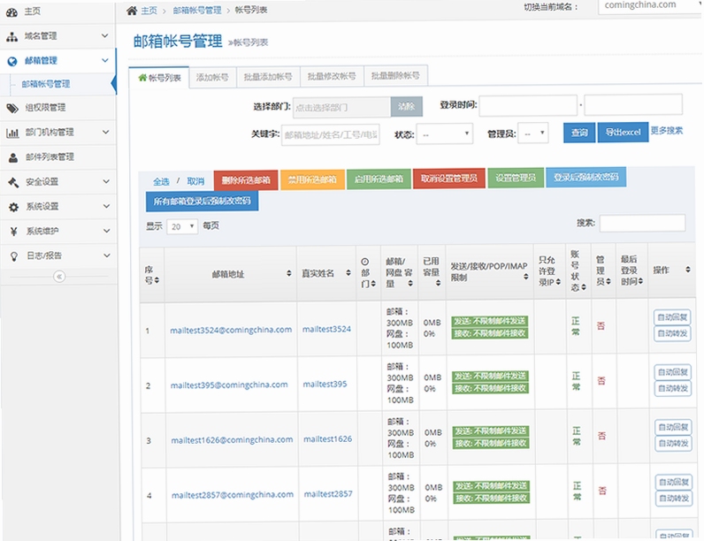Sort by 发送/接收/POP/IMAP限制 column arrows
The width and height of the screenshot is (704, 541).
pos(525,277)
